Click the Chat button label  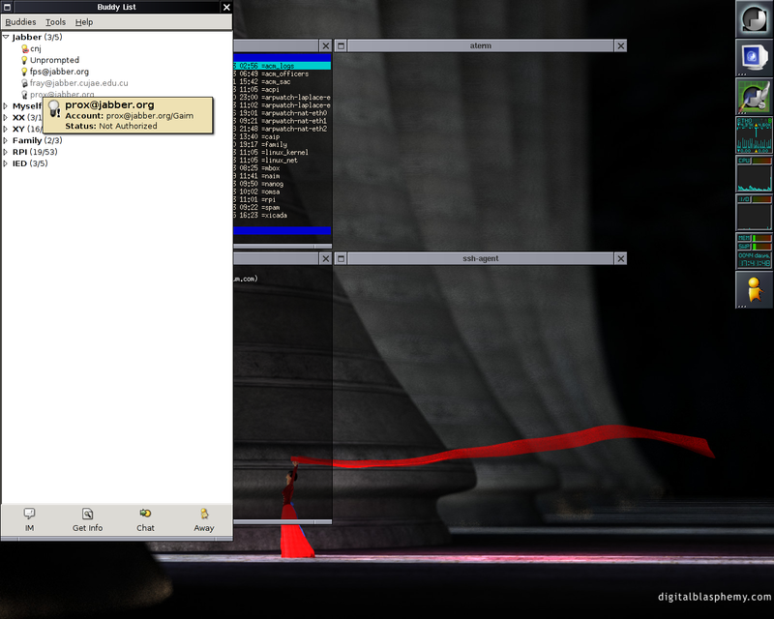(145, 528)
